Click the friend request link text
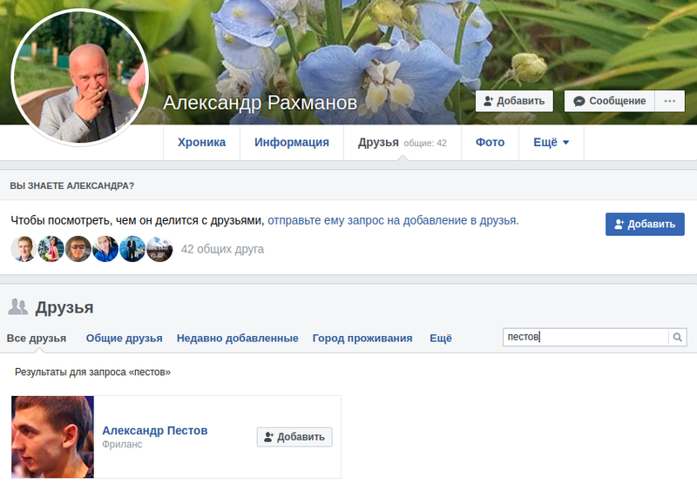The width and height of the screenshot is (697, 497). pos(393,220)
